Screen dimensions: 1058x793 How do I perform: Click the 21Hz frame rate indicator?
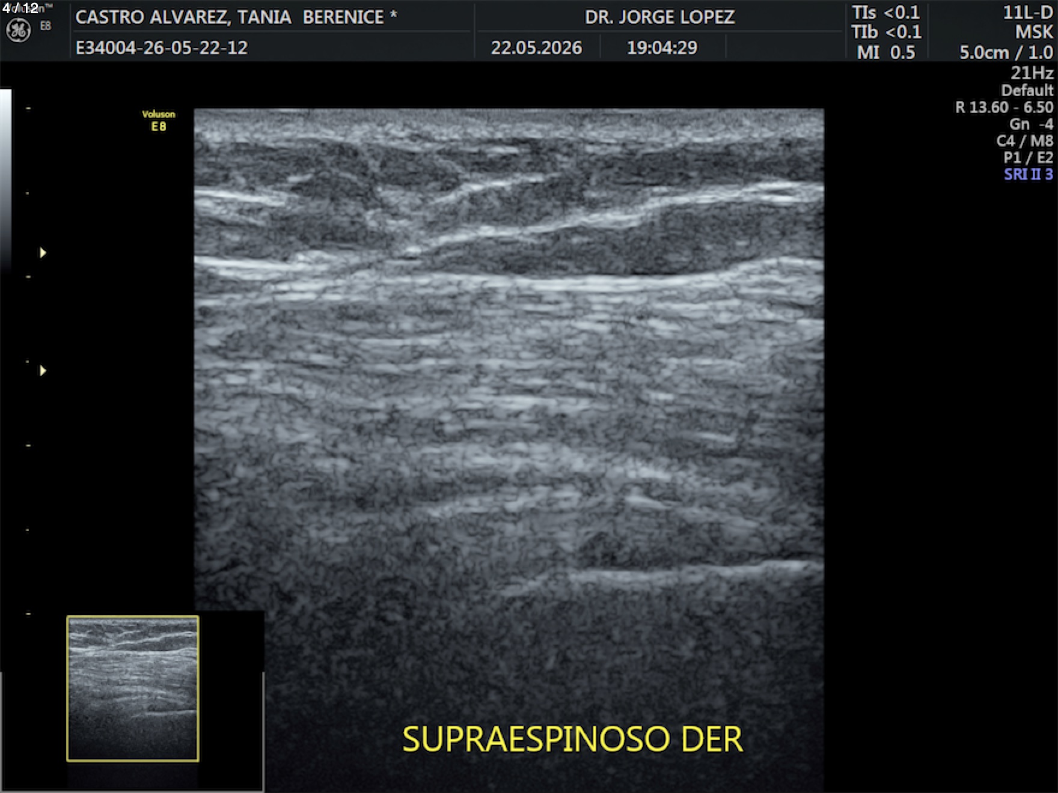(1032, 73)
